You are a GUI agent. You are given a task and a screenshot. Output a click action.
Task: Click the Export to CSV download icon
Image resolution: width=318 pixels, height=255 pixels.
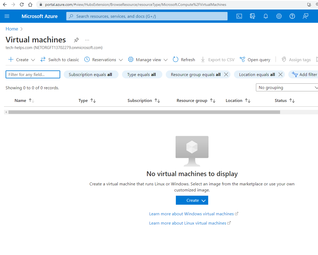coord(203,60)
